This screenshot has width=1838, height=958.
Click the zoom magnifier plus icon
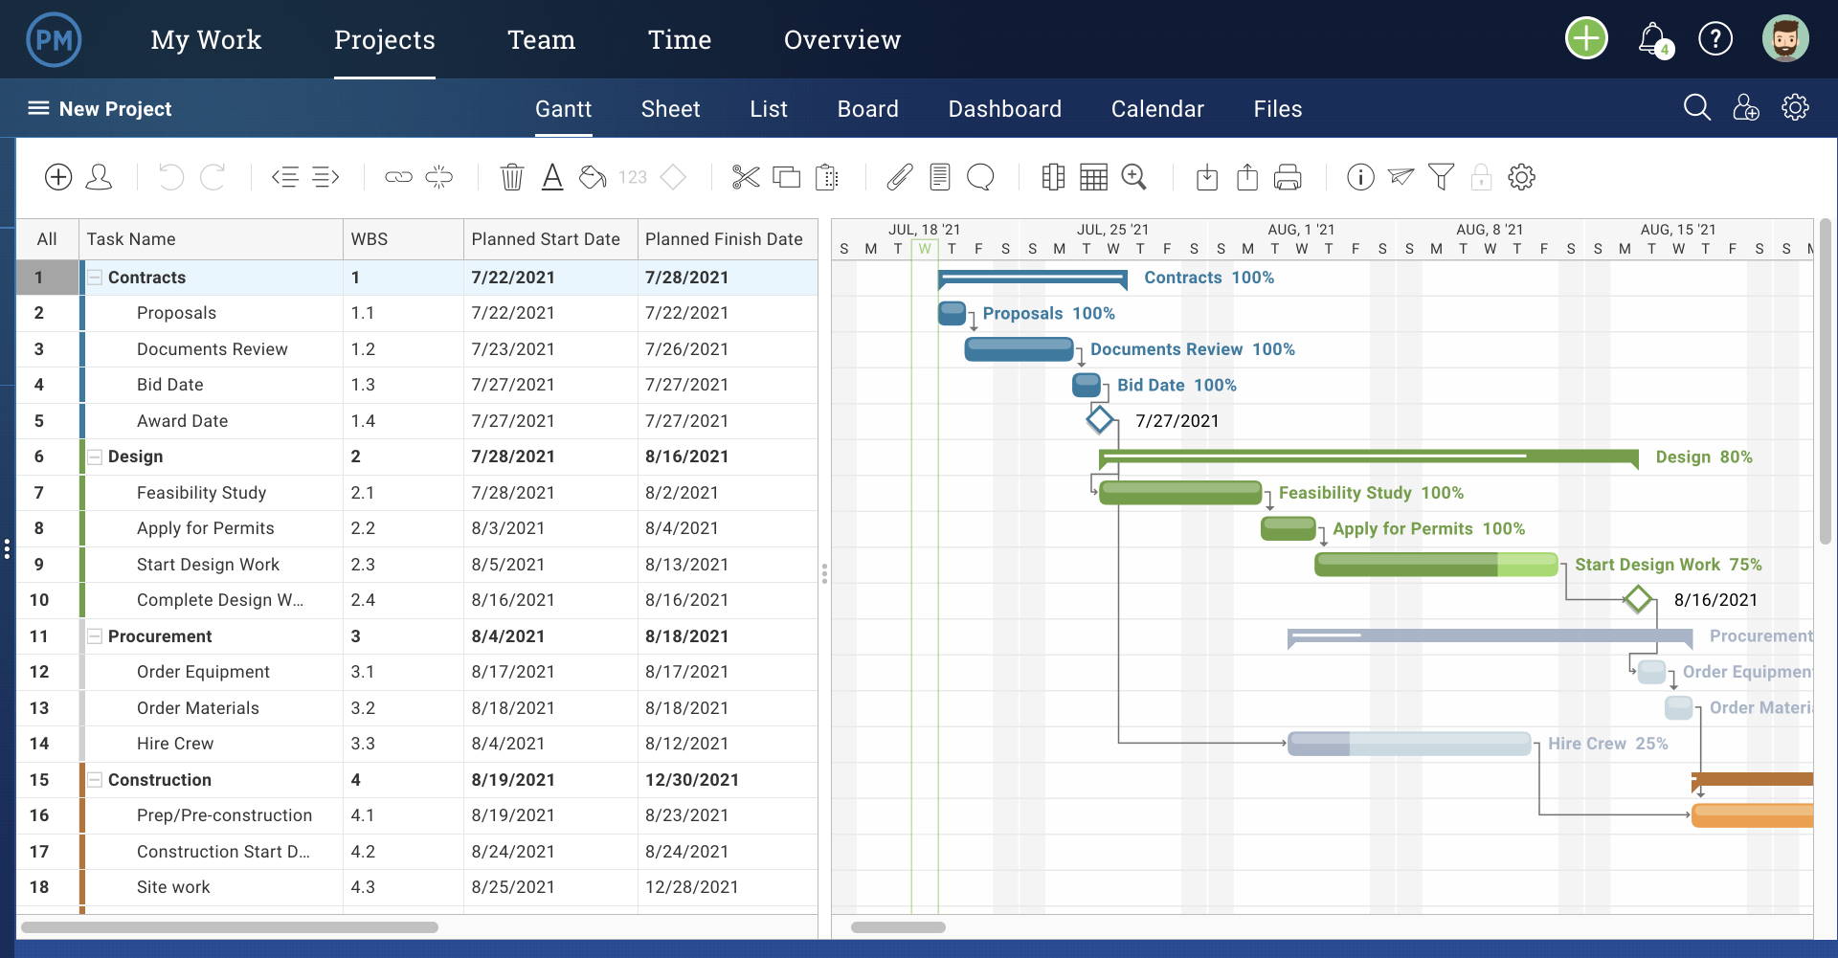1134,177
